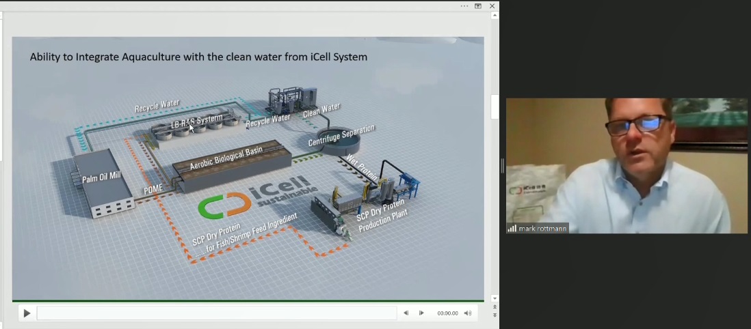Close the PowerPoint window
Image resolution: width=751 pixels, height=329 pixels.
point(492,5)
